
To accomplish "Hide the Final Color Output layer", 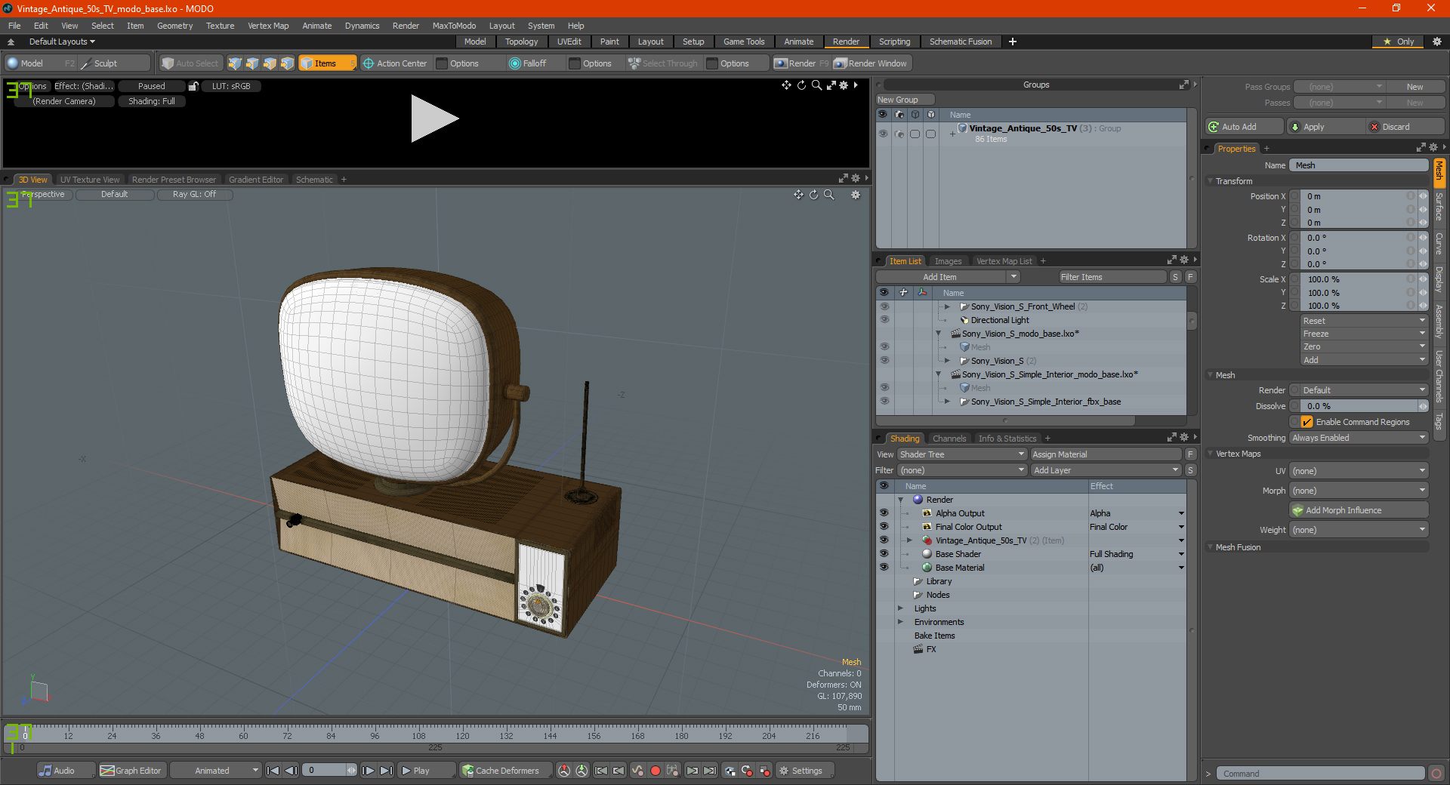I will tap(884, 527).
